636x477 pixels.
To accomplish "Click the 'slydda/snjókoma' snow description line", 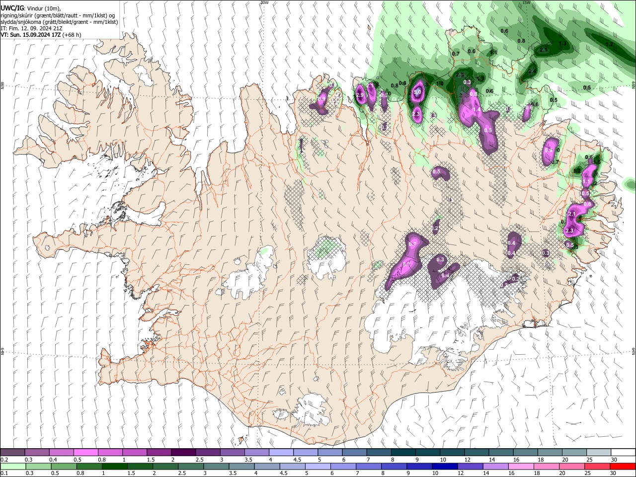I will click(x=59, y=22).
